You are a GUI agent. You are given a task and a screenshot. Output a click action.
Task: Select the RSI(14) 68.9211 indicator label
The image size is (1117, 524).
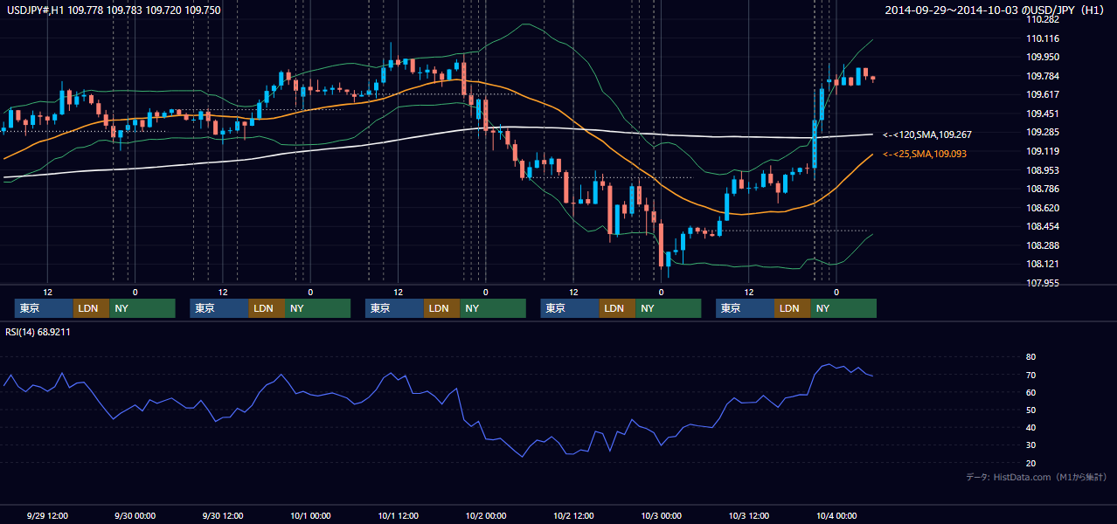(x=36, y=332)
